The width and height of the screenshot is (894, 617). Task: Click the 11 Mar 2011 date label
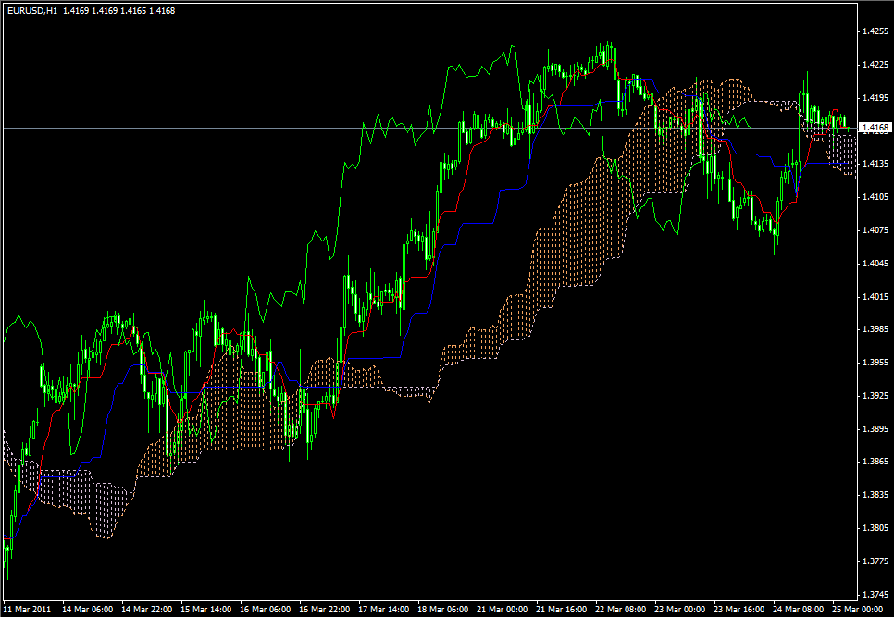[x=27, y=609]
